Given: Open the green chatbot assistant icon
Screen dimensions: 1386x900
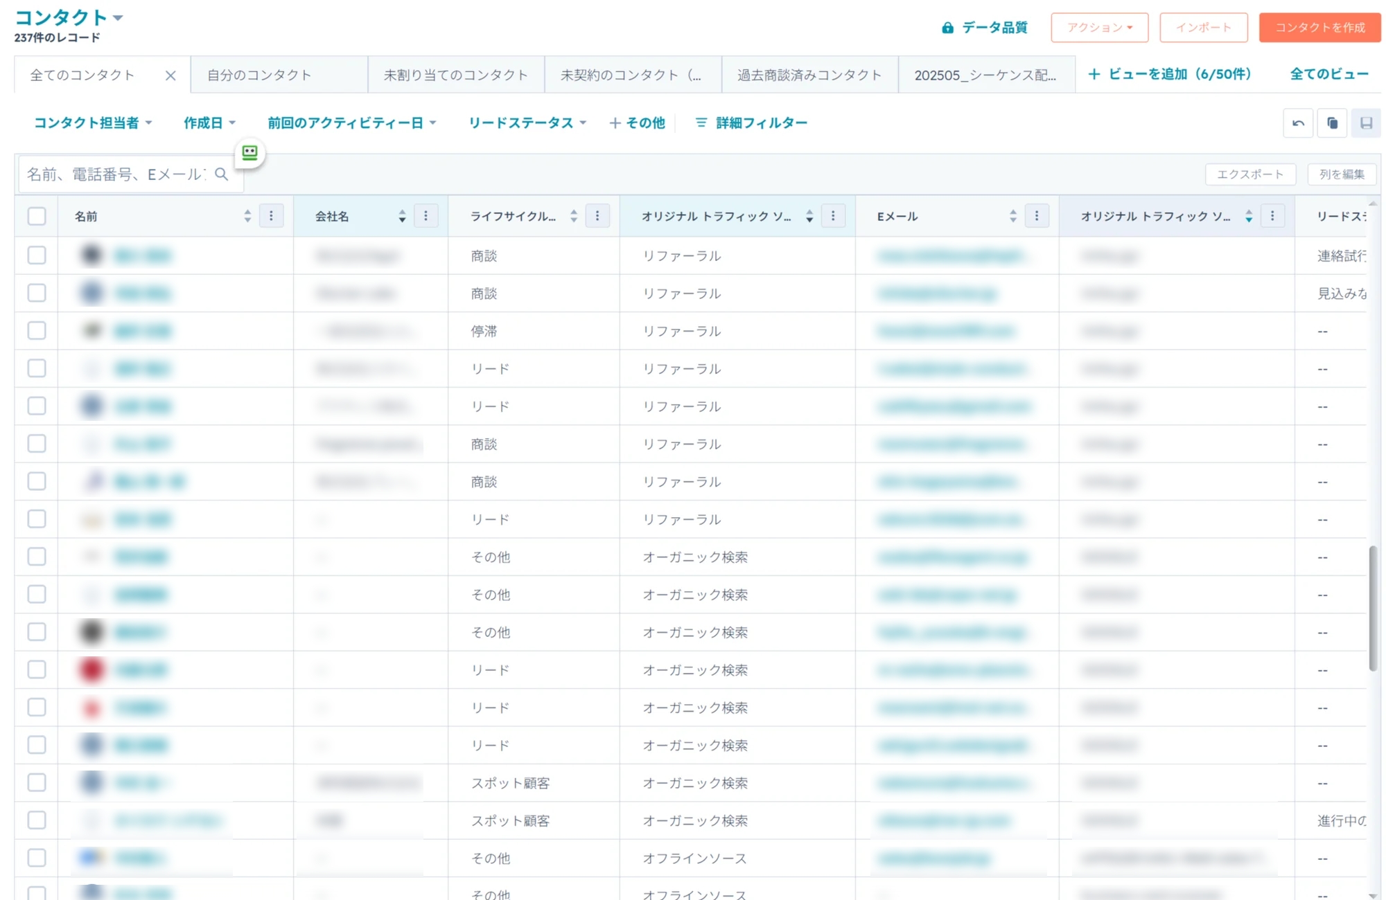Looking at the screenshot, I should point(249,152).
